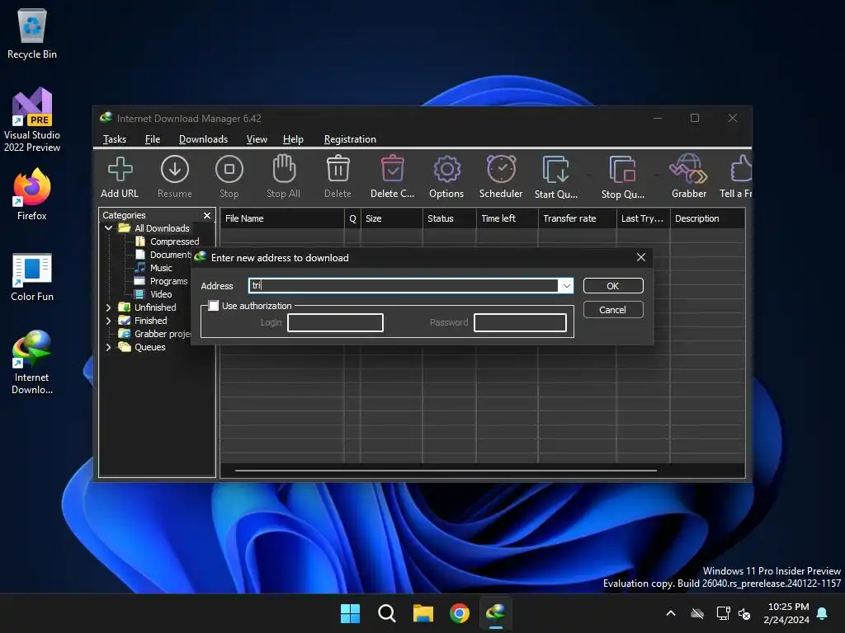The width and height of the screenshot is (845, 633).
Task: Open the Grabber tool icon
Action: click(689, 169)
